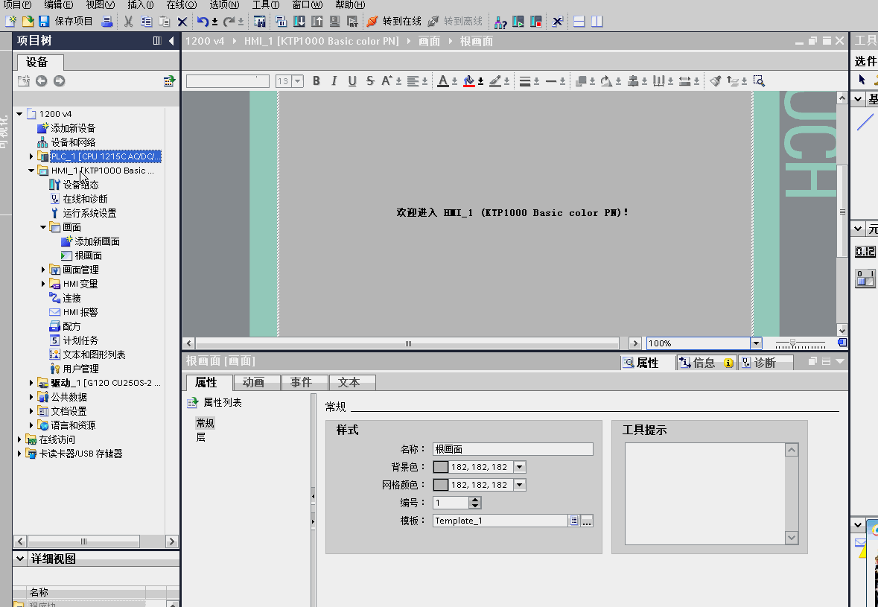Click the Download to device icon
Viewport: 878px width, 607px height.
(299, 22)
